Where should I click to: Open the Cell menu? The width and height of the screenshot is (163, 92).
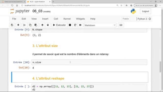[56, 19]
